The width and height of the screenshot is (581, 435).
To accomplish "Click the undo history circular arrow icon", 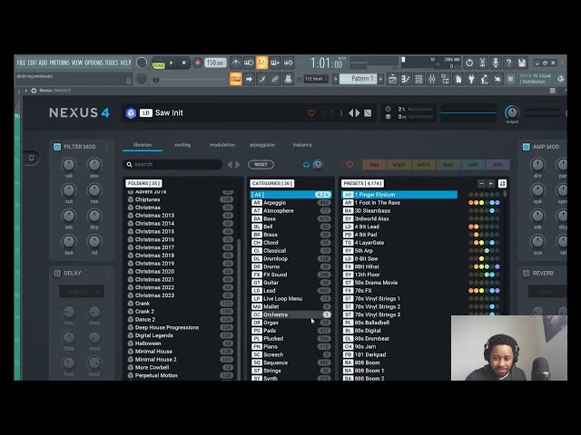I will pos(469,63).
